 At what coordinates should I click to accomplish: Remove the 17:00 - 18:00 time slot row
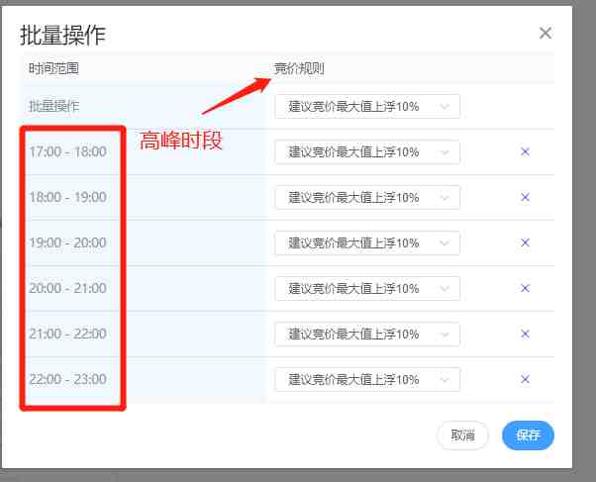click(525, 151)
